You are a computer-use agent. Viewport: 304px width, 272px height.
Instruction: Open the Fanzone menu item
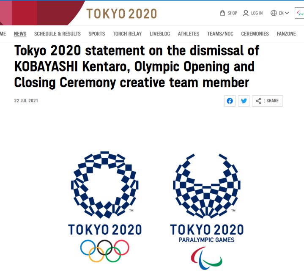286,34
